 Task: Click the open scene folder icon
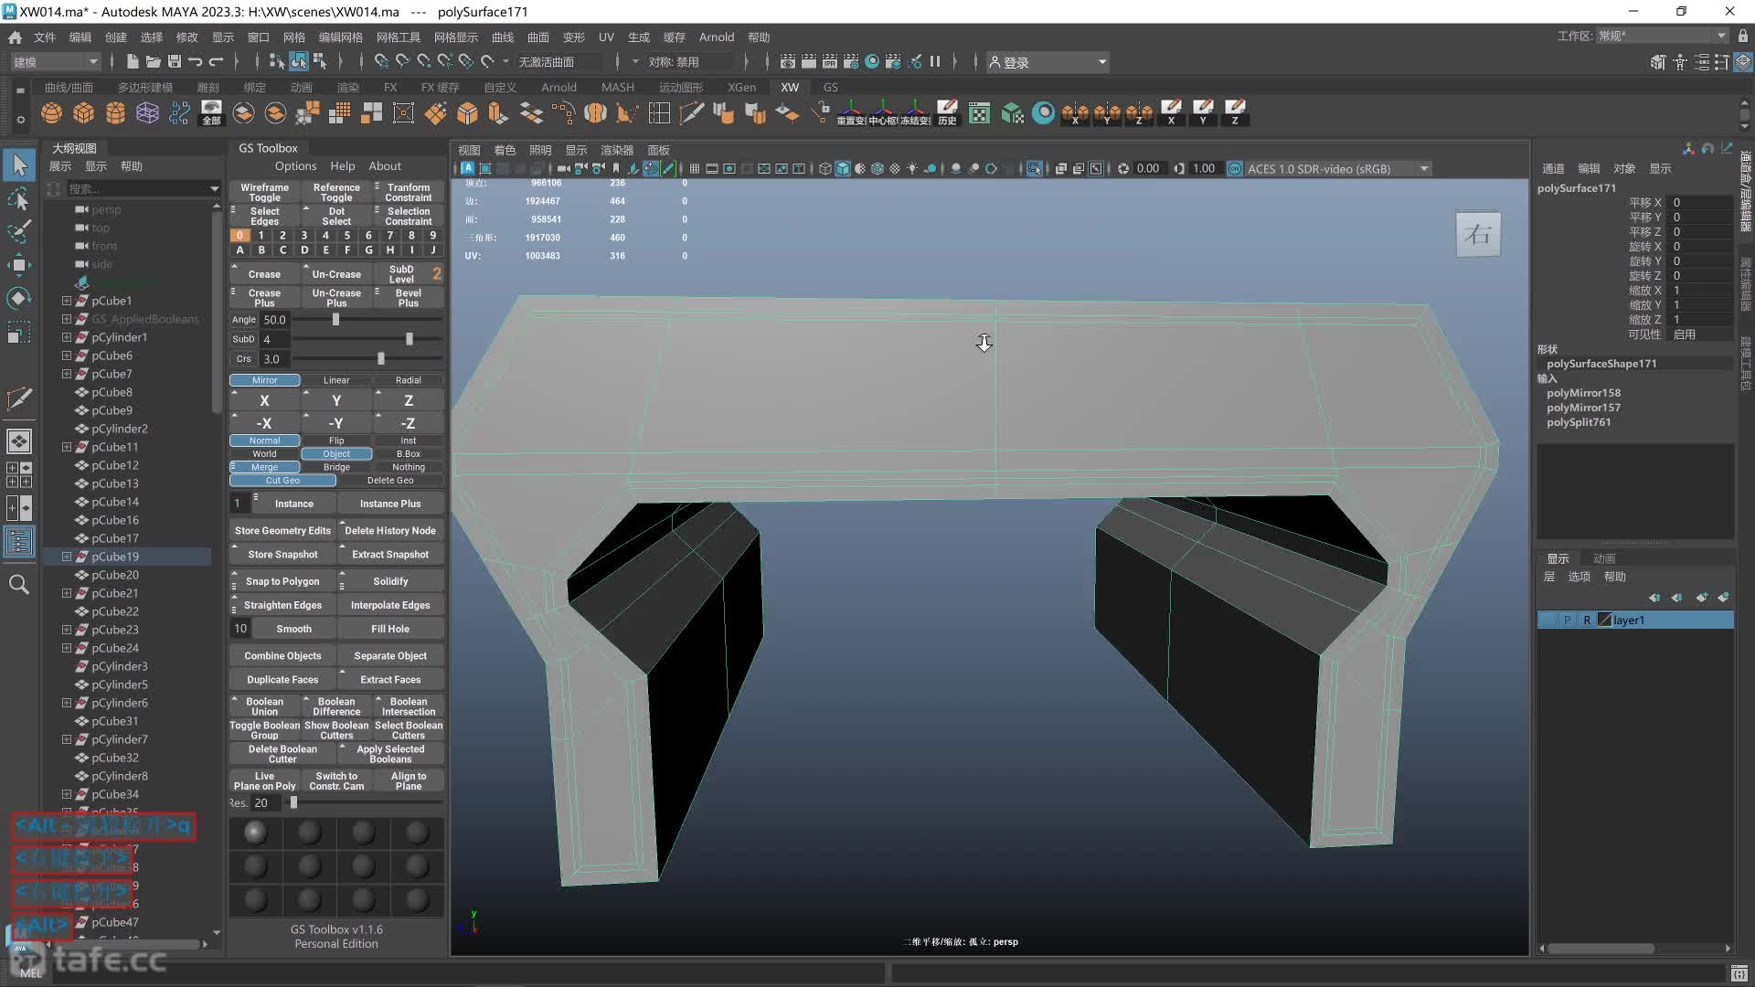(154, 62)
